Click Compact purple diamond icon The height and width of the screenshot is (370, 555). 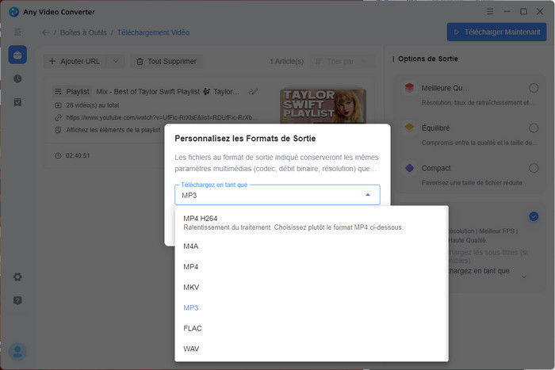tap(409, 168)
